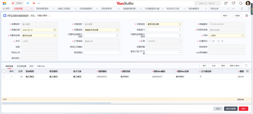Open the message notifications icon

coord(233,3)
